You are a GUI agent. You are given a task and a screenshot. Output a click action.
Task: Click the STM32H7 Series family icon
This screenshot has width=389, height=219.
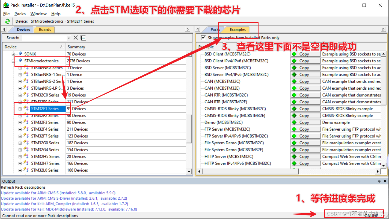[x=26, y=163]
